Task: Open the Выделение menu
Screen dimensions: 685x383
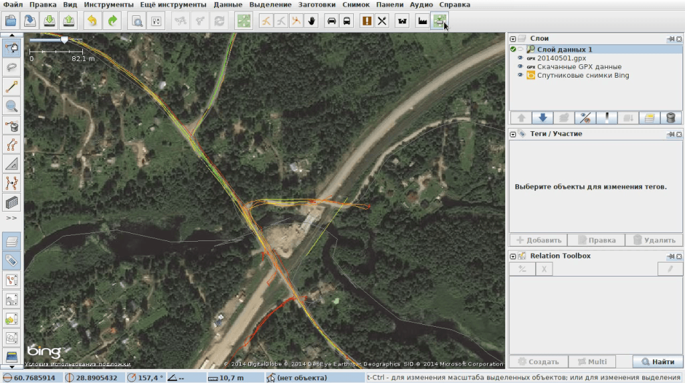Action: (x=270, y=5)
